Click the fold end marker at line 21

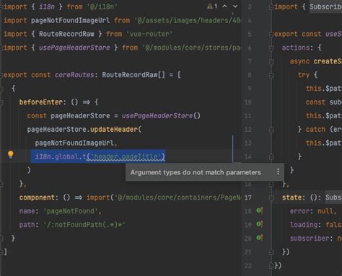click(271, 252)
